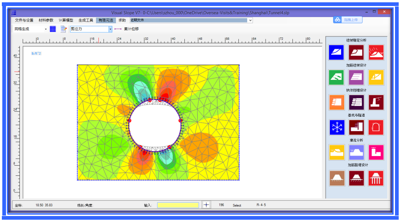The image size is (401, 222).
Task: Click the blue snowflake icon
Action: point(337,127)
